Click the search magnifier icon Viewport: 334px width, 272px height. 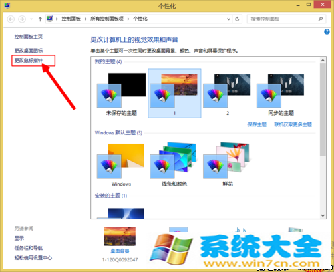(x=321, y=19)
